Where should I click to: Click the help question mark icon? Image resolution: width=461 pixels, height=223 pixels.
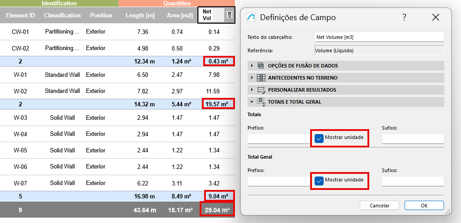[404, 17]
